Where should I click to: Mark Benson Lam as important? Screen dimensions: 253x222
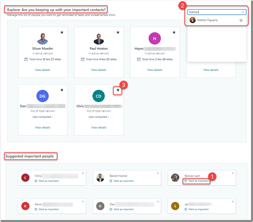pyautogui.click(x=197, y=181)
